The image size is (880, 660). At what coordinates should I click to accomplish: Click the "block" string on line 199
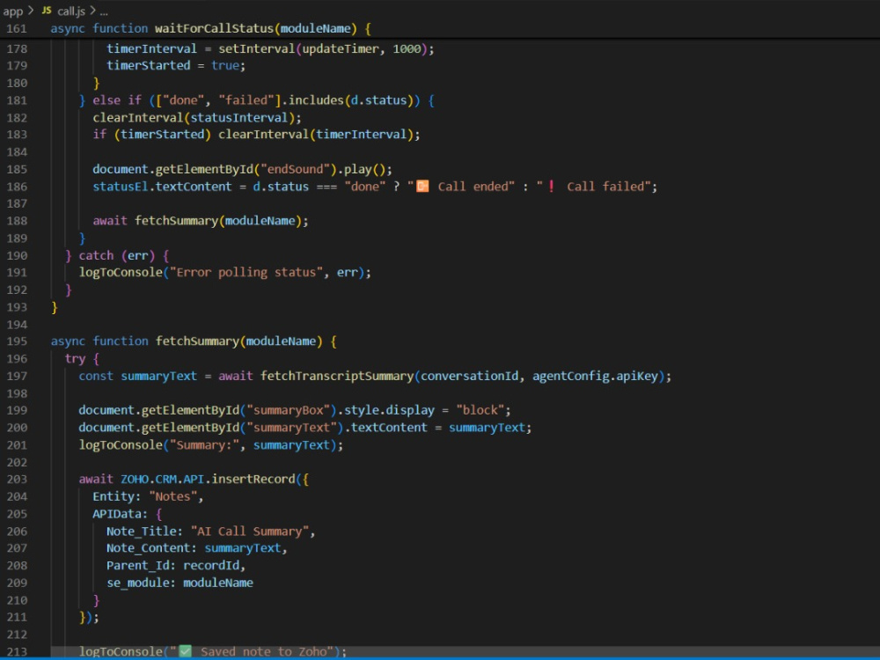click(x=480, y=410)
